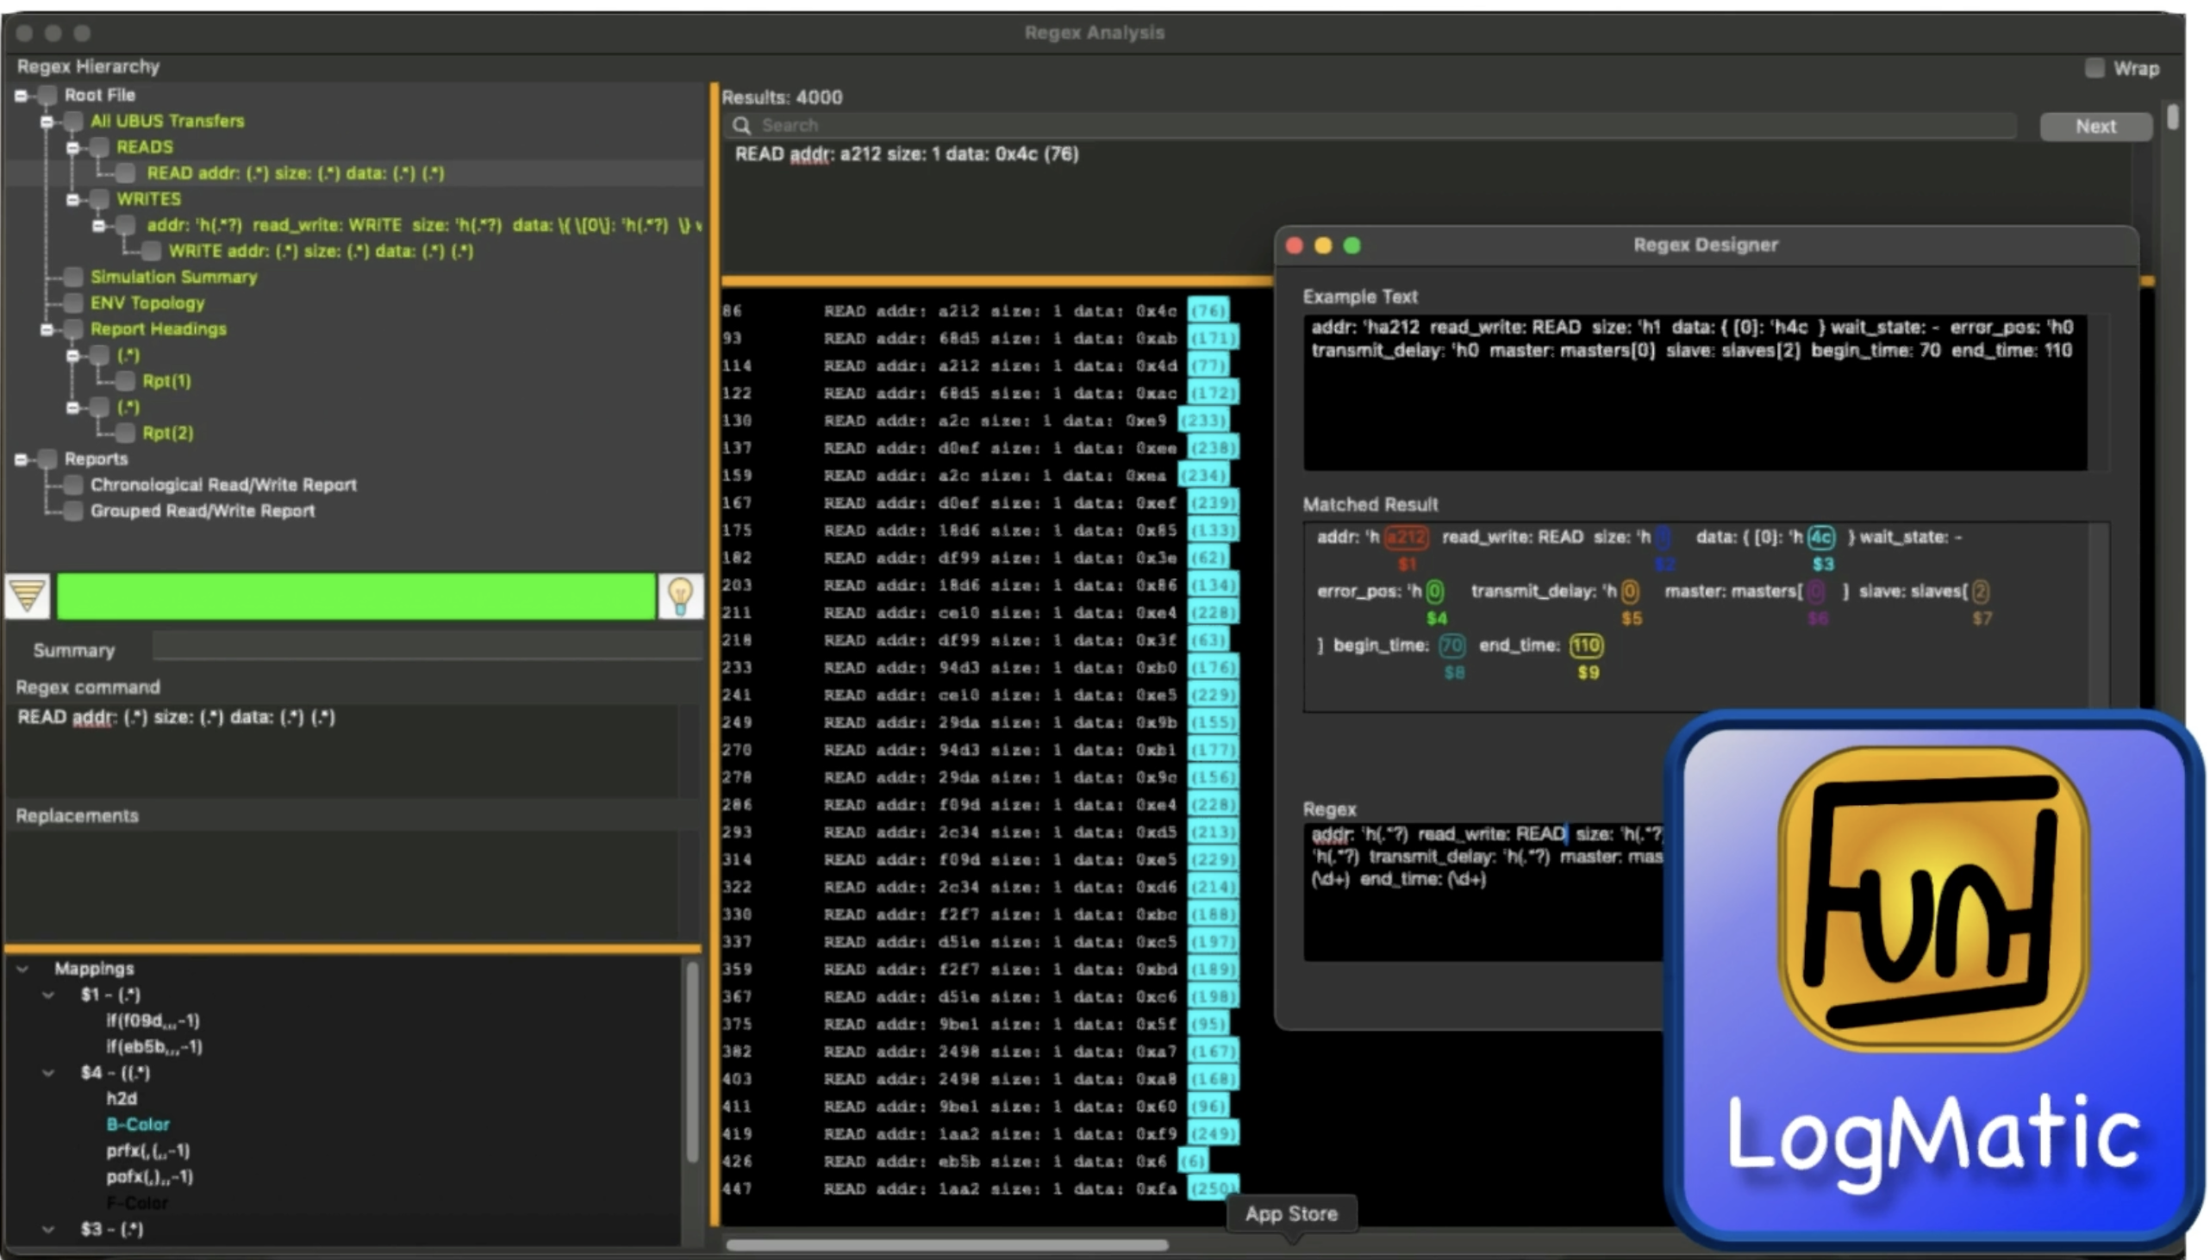Select WRITE addr: (.*) size tree row

pos(321,251)
